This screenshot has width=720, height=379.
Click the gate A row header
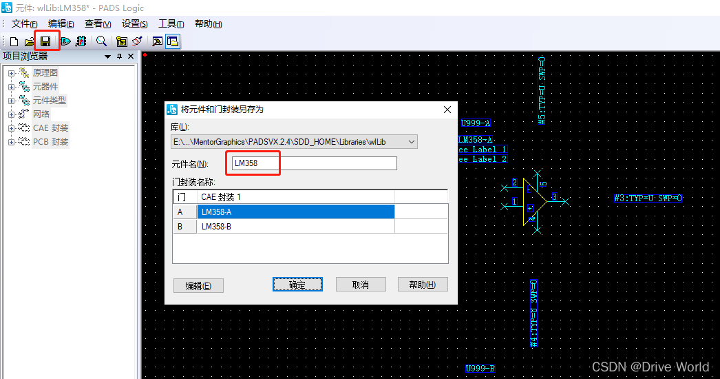(184, 212)
